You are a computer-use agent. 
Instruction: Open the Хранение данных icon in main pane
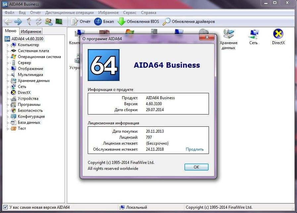228,39
